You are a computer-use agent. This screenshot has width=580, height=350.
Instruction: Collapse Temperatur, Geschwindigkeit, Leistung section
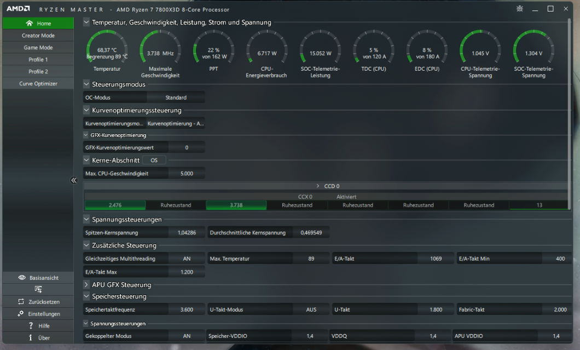point(86,22)
